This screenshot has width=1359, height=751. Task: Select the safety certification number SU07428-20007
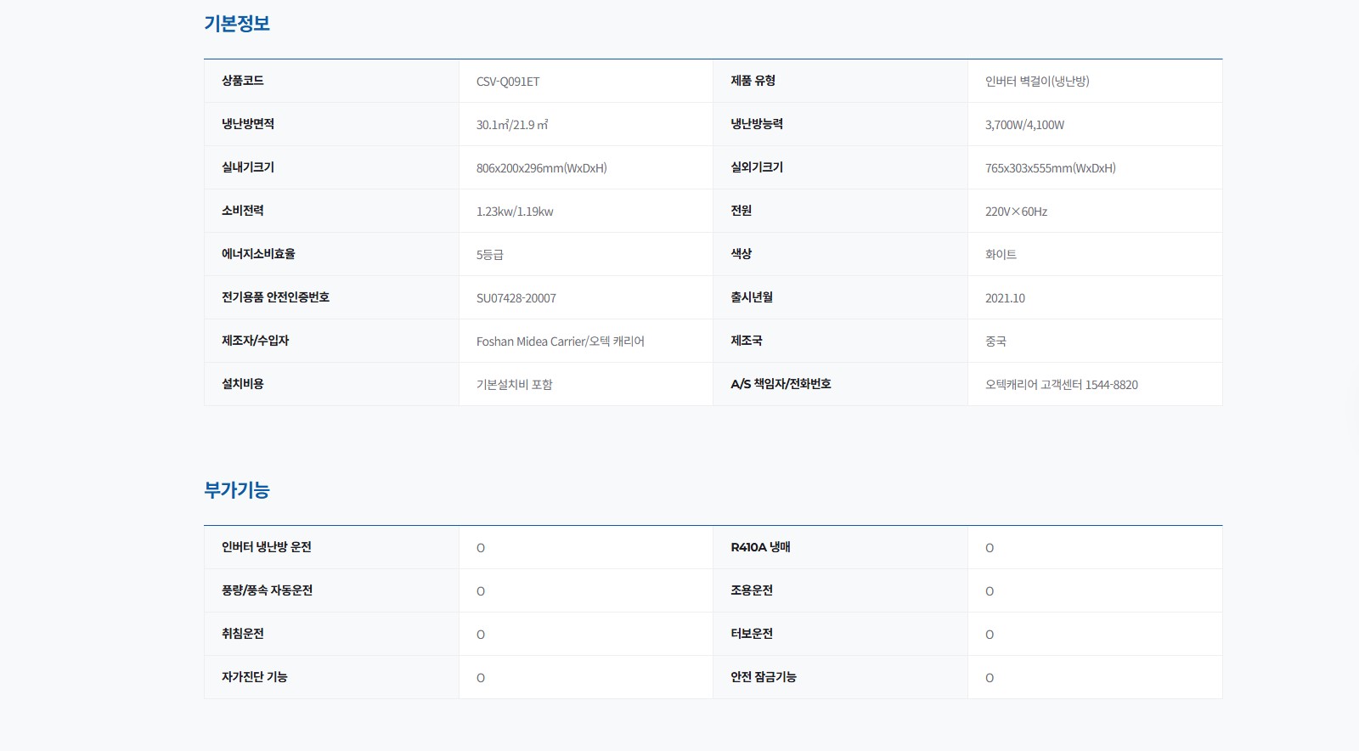(516, 298)
